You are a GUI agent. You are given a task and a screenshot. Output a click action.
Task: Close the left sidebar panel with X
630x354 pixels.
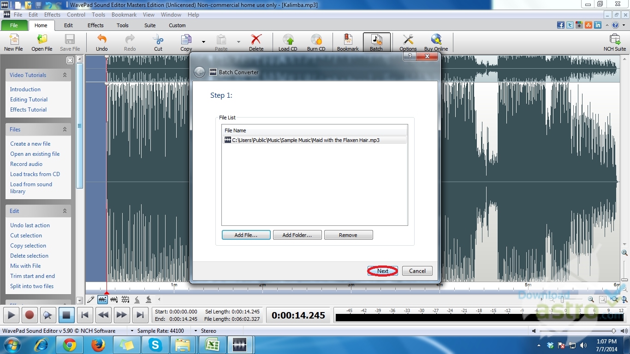[70, 60]
